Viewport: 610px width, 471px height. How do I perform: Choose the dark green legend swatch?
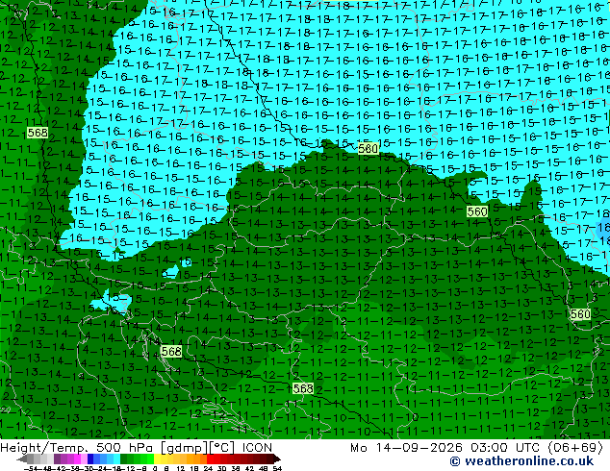point(124,459)
